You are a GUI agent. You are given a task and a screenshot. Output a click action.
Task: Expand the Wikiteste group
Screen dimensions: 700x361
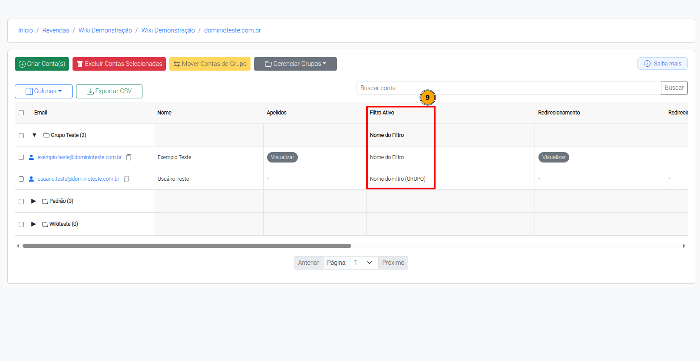coord(33,224)
